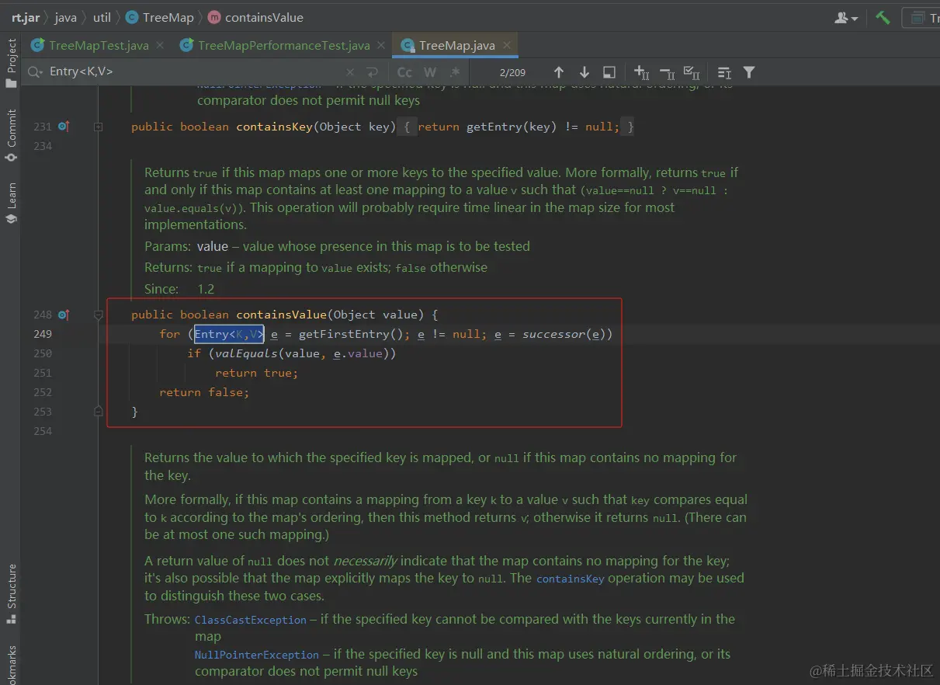Open the lower ClassCastException doc link
The height and width of the screenshot is (685, 940).
[x=251, y=620]
